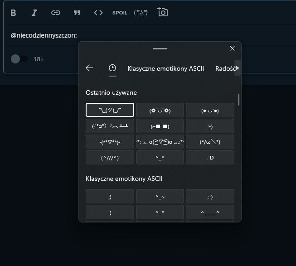Go back with the left arrow
296x266 pixels.
(x=89, y=68)
